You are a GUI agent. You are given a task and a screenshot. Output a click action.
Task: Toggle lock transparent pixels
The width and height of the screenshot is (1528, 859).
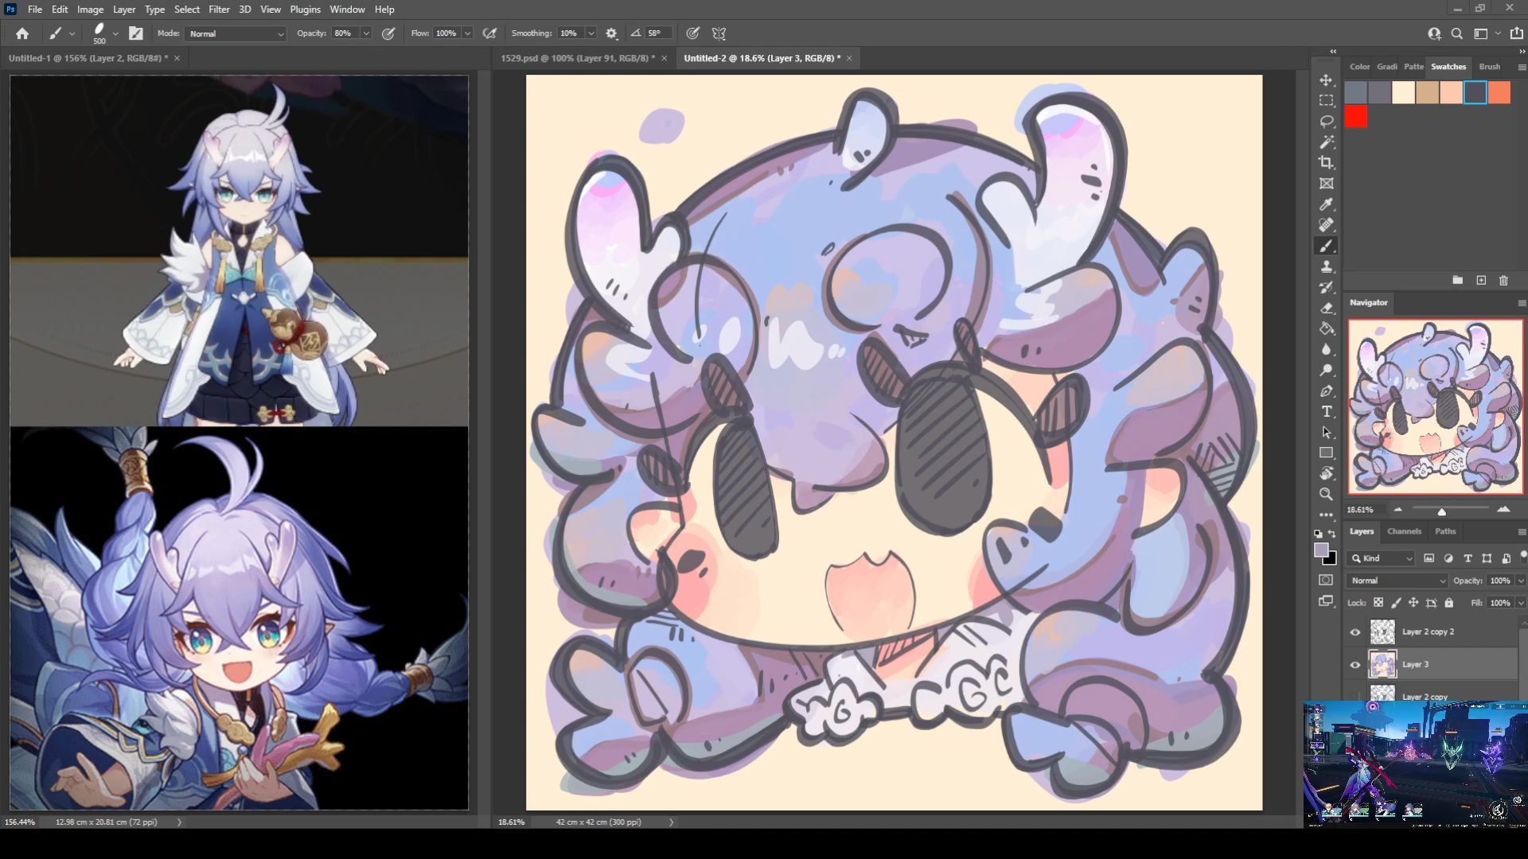(x=1378, y=603)
